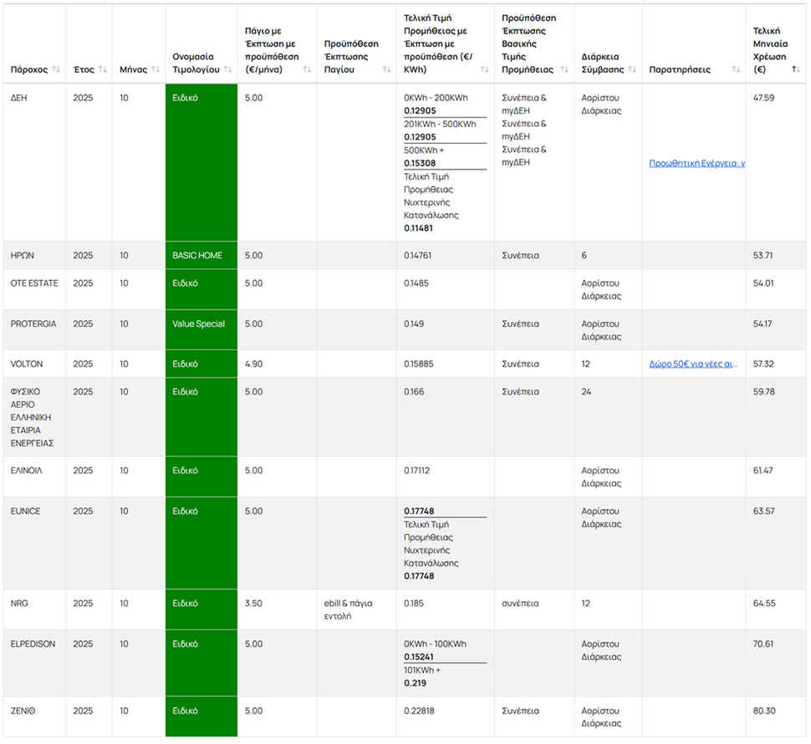Click the green Value Special tariff cell
This screenshot has height=744, width=811.
point(201,324)
